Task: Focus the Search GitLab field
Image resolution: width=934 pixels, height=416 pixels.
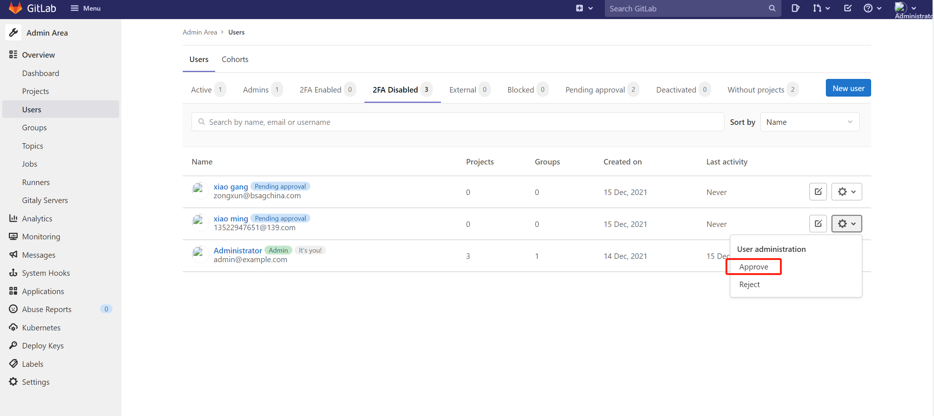Action: point(693,8)
